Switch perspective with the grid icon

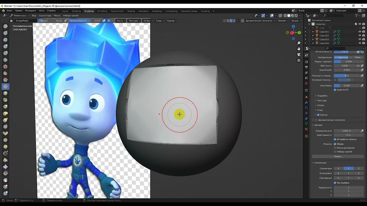coord(299,60)
